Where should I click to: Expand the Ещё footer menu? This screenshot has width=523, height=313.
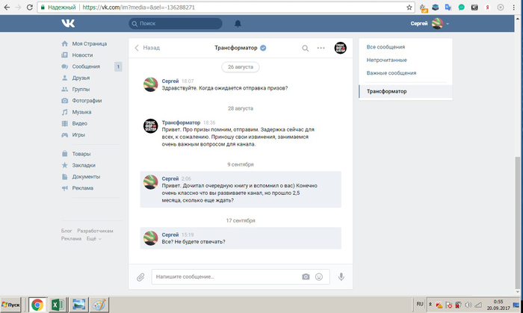94,238
